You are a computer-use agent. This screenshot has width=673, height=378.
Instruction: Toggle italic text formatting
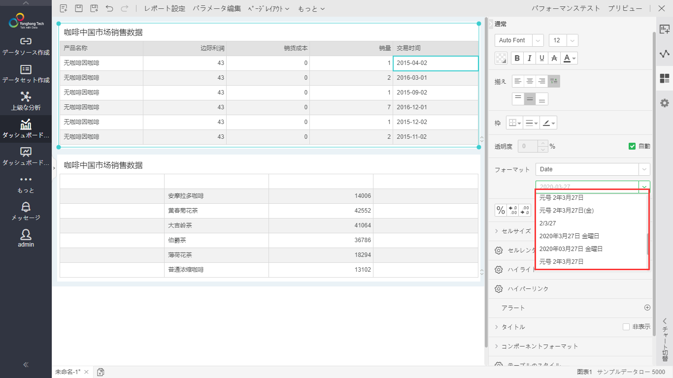click(x=530, y=58)
